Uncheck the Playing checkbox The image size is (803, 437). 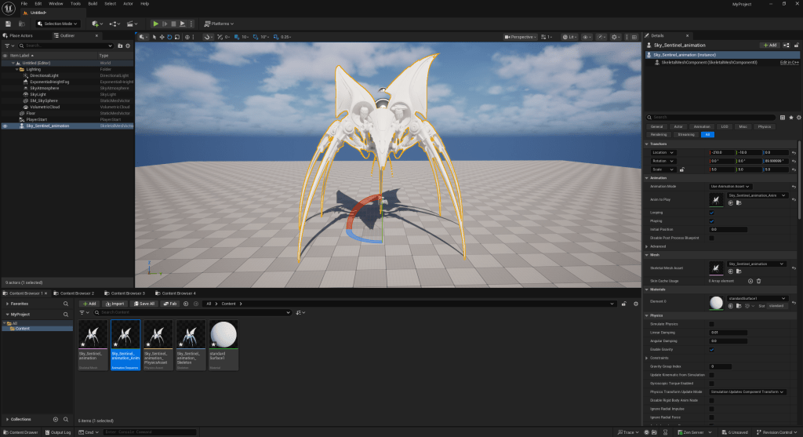pyautogui.click(x=711, y=220)
